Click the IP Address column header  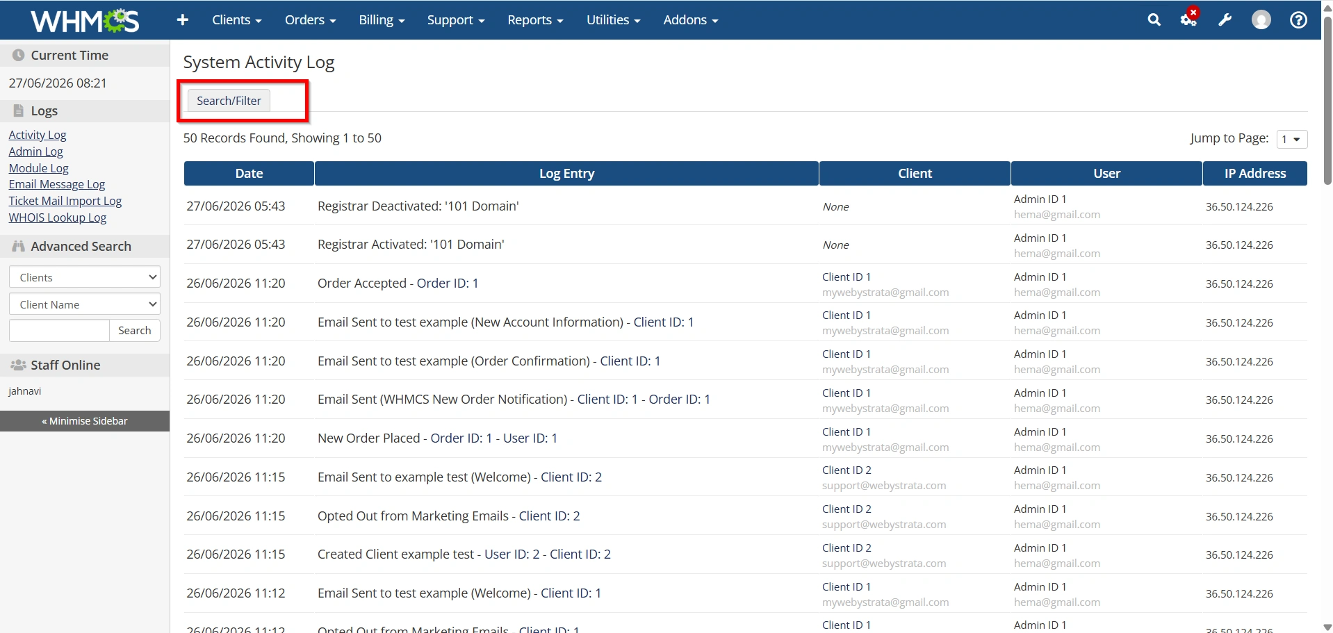point(1255,174)
